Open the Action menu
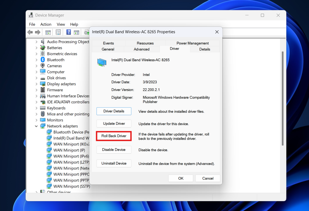Image resolution: width=309 pixels, height=211 pixels. click(x=46, y=24)
